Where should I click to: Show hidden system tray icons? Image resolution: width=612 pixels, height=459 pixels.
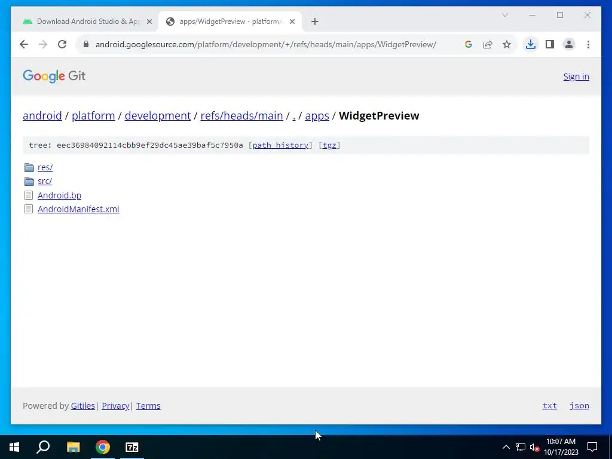coord(506,447)
